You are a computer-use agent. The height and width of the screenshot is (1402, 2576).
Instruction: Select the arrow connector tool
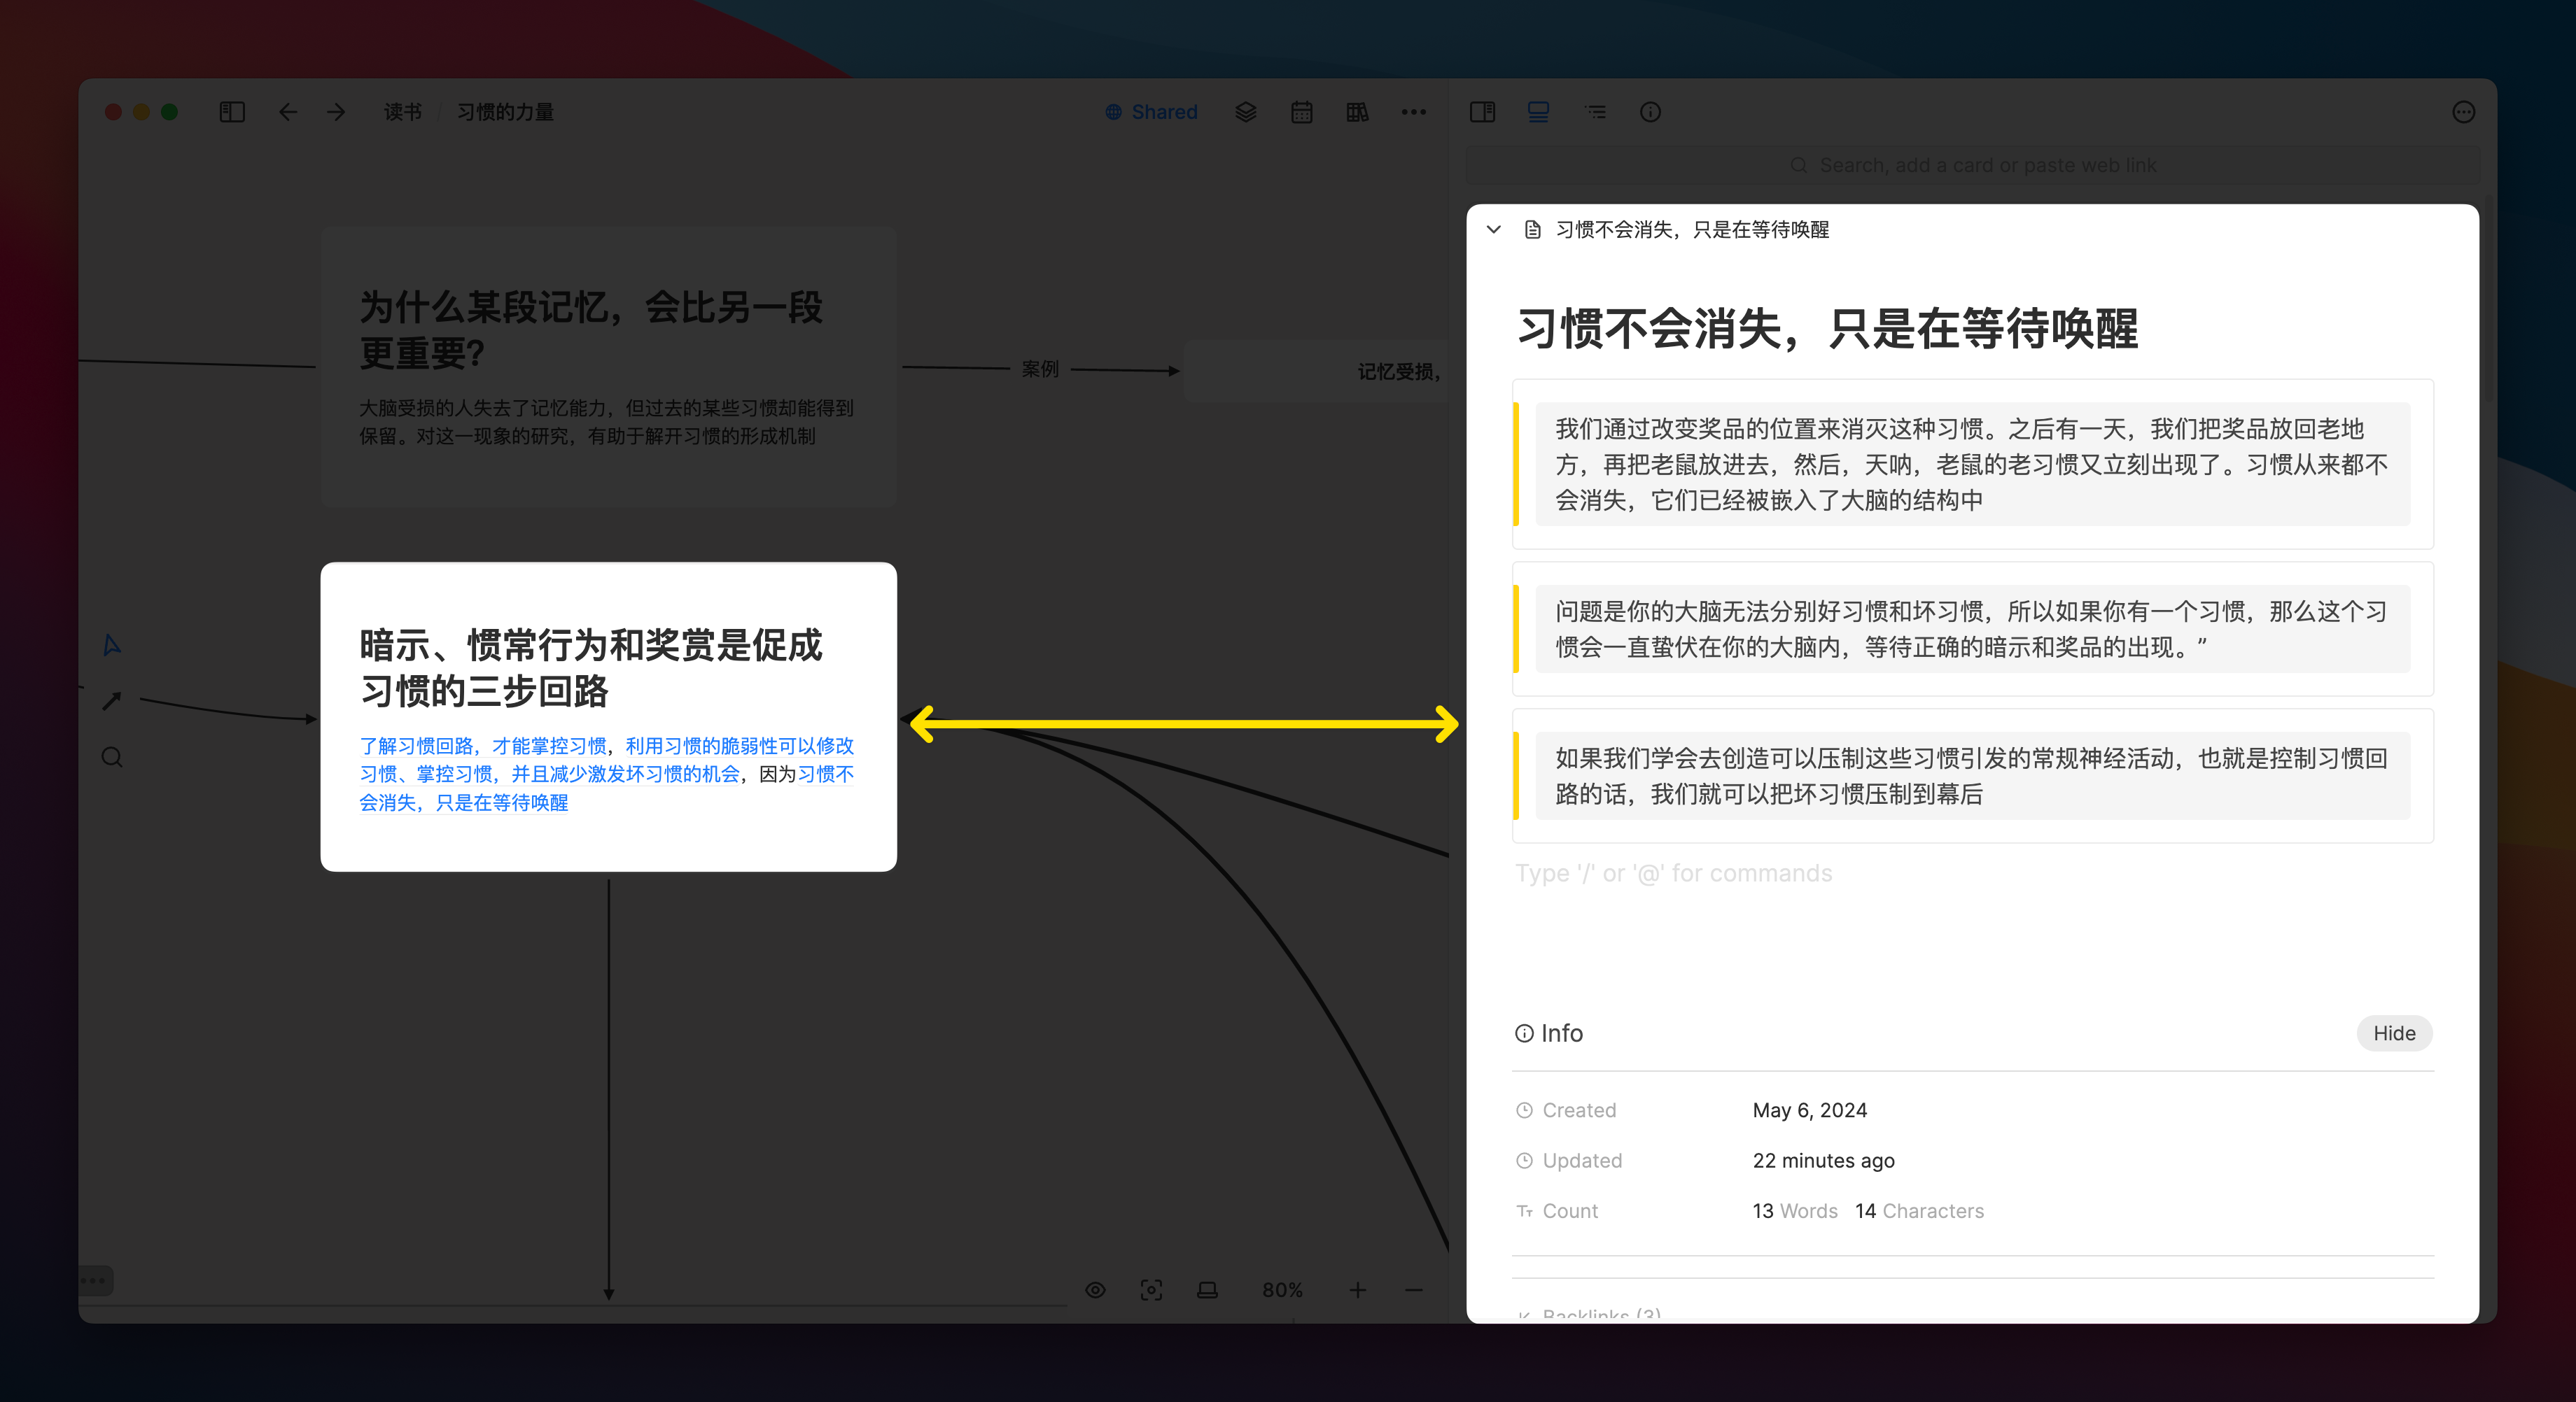pyautogui.click(x=112, y=702)
